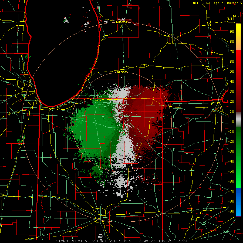Click the NEXR label above the scale
Image resolution: width=243 pixels, height=243 pixels.
click(x=237, y=16)
